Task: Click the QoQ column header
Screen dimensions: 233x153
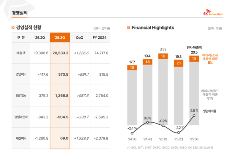Action: [79, 38]
